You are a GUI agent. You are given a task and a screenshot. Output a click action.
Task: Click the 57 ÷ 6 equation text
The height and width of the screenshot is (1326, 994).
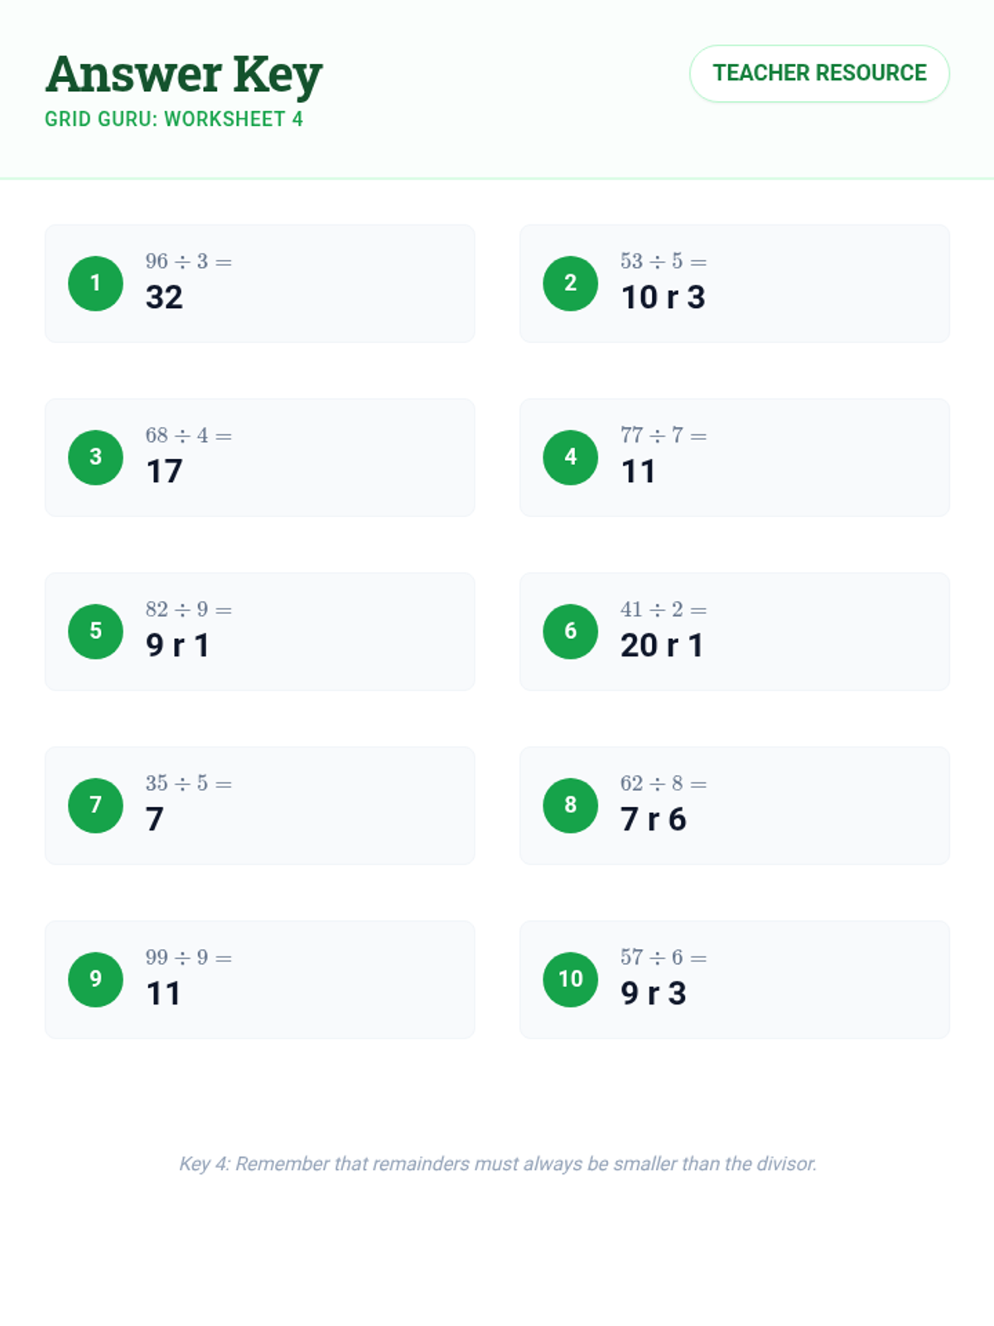(x=663, y=958)
